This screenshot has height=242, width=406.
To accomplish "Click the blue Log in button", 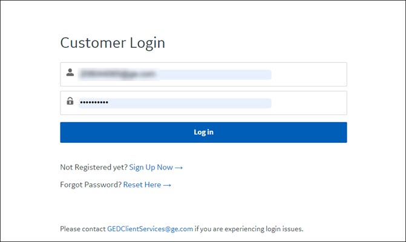I will click(203, 132).
